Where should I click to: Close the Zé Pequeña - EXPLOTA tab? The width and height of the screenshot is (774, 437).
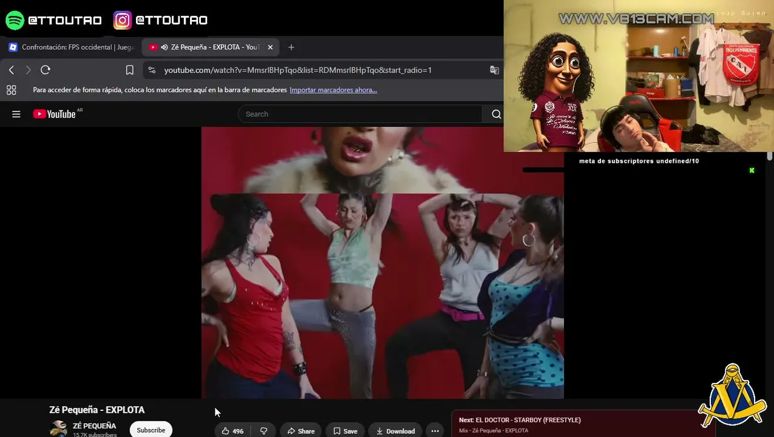pyautogui.click(x=270, y=47)
